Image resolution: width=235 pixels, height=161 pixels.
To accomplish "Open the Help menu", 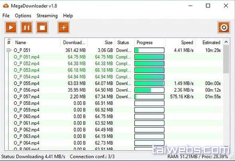I will pyautogui.click(x=68, y=16).
